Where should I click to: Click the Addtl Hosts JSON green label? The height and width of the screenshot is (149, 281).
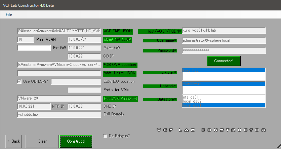[120, 73]
